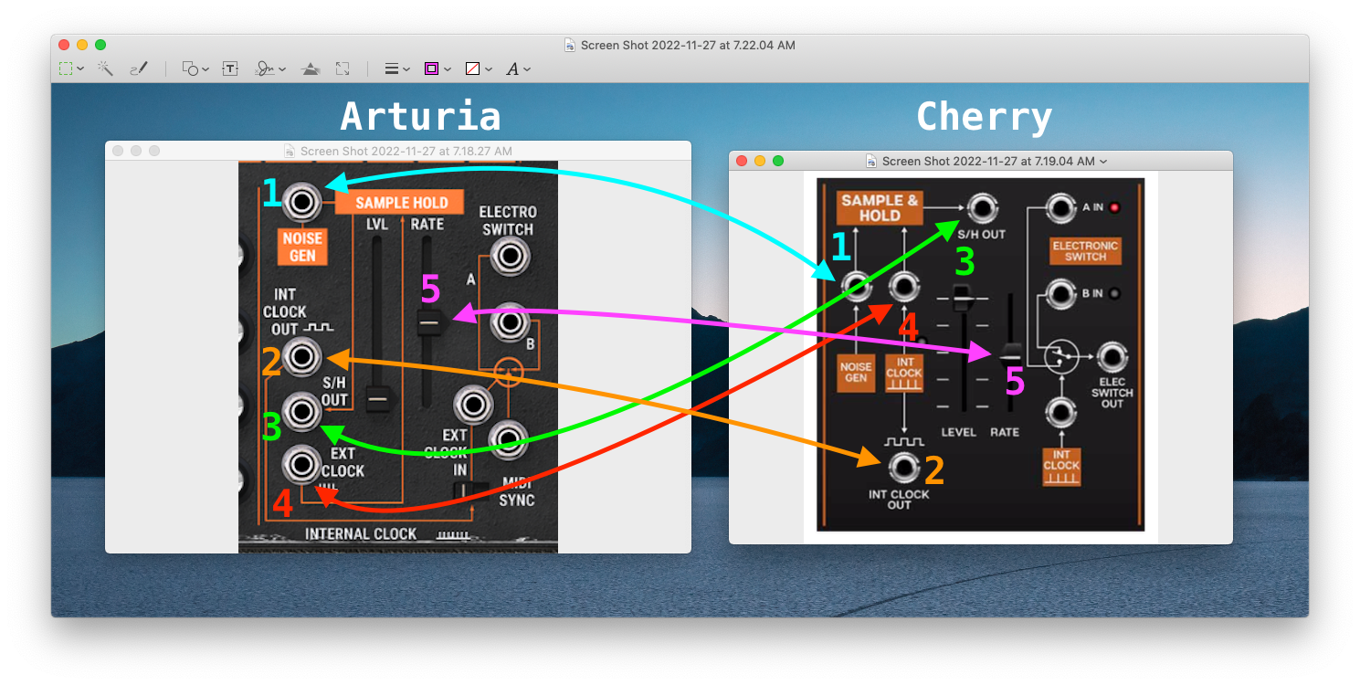Click Arturia RATE slider handle
This screenshot has height=685, width=1360.
[x=429, y=322]
